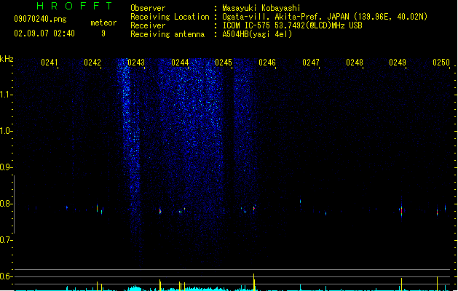The image size is (458, 291).
Task: Select the file name 09070240.png
Action: [40, 19]
